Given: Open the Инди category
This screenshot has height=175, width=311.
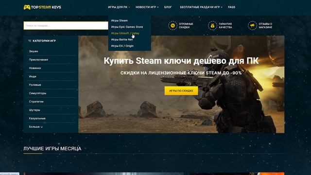Looking at the screenshot, I should [33, 76].
